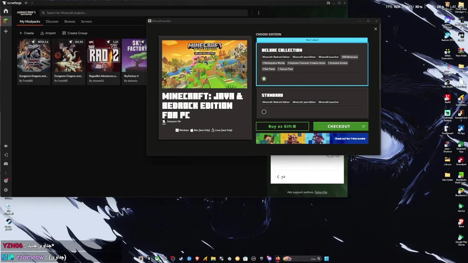Open the DualSenseX desktop shortcut
Image resolution: width=468 pixels, height=263 pixels.
pyautogui.click(x=448, y=130)
